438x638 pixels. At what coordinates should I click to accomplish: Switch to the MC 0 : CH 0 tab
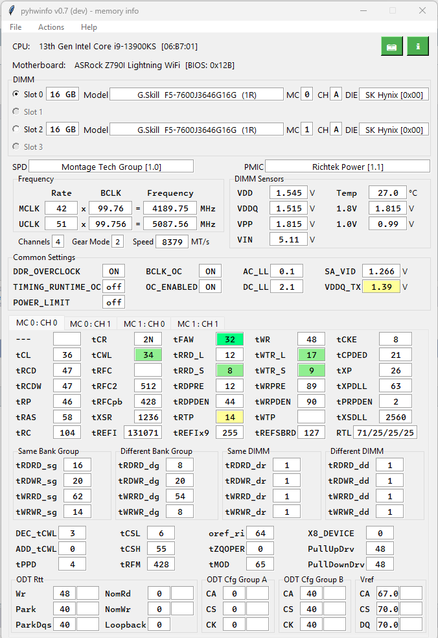pos(36,323)
